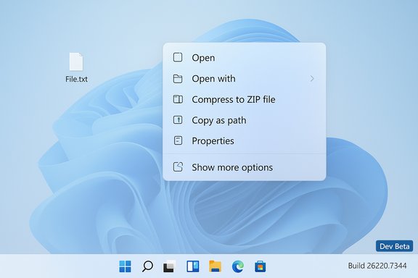Viewport: 418px width, 278px height.
Task: Click the Open with folder icon
Action: (178, 78)
